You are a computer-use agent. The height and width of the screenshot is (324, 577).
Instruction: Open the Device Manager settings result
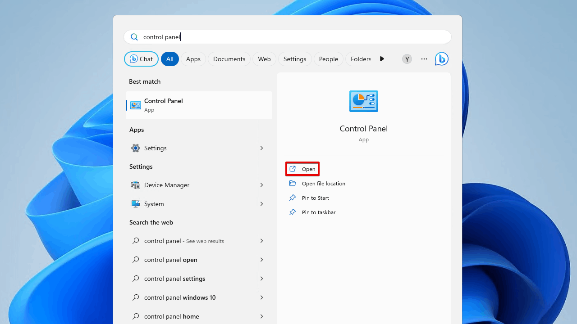click(199, 185)
